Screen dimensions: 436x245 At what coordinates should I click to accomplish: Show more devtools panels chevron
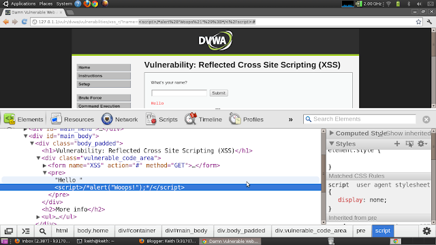(291, 120)
